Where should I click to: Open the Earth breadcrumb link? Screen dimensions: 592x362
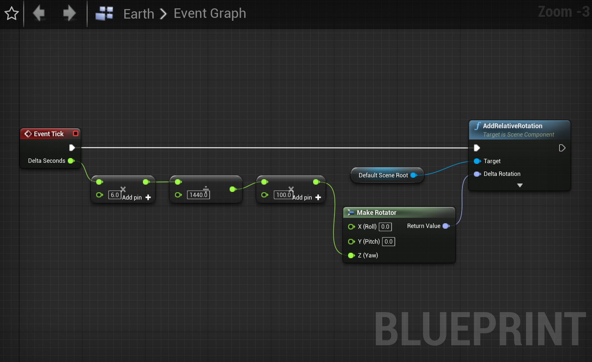(139, 14)
